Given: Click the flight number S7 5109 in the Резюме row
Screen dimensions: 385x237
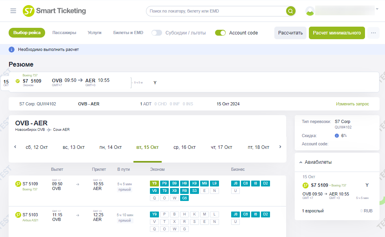Looking at the screenshot, I should pyautogui.click(x=32, y=81).
